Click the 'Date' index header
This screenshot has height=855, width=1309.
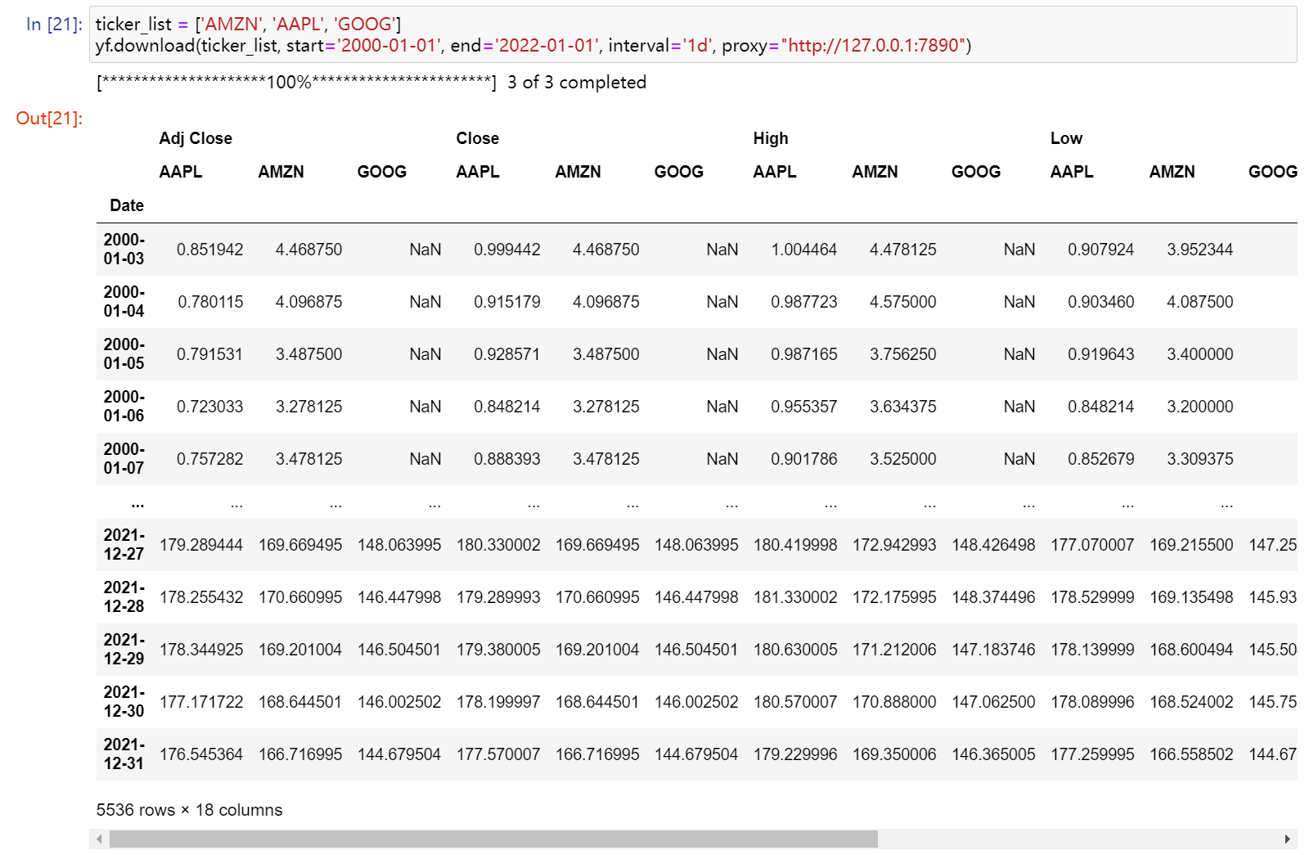(127, 205)
